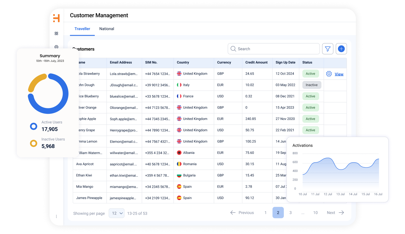Screen dimensions: 405x234
Task: Select the Traveller tab
Action: point(82,29)
